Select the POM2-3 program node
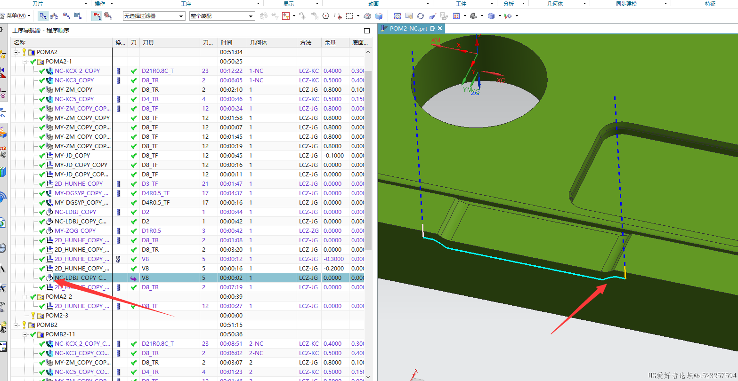 [57, 316]
